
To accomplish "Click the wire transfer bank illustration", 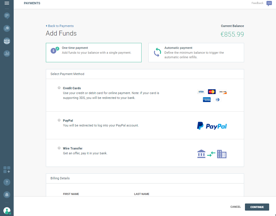I will tap(212, 154).
